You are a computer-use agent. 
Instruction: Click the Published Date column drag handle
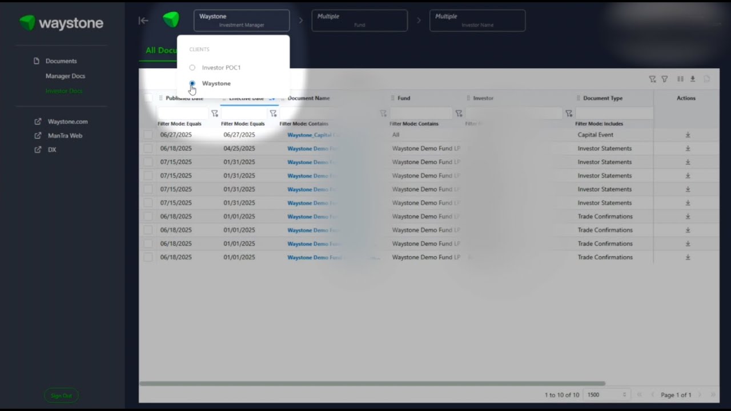pos(160,98)
